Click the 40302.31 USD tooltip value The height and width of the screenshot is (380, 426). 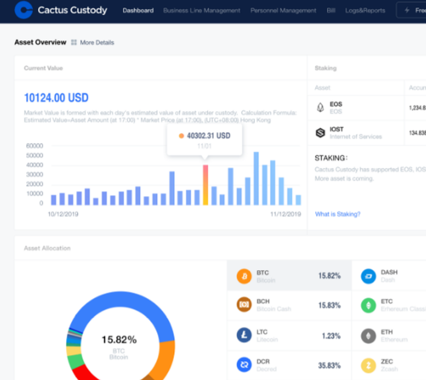pos(209,135)
